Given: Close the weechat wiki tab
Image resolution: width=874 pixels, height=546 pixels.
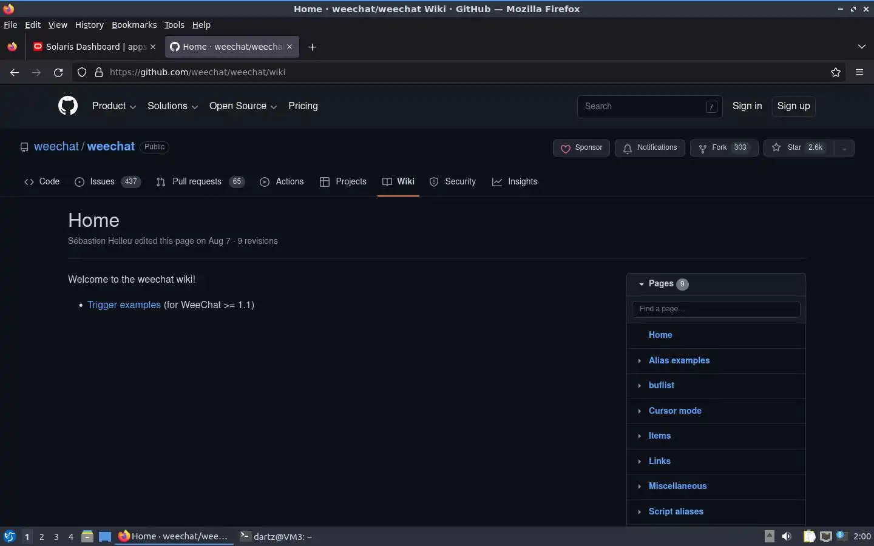Looking at the screenshot, I should pos(290,47).
